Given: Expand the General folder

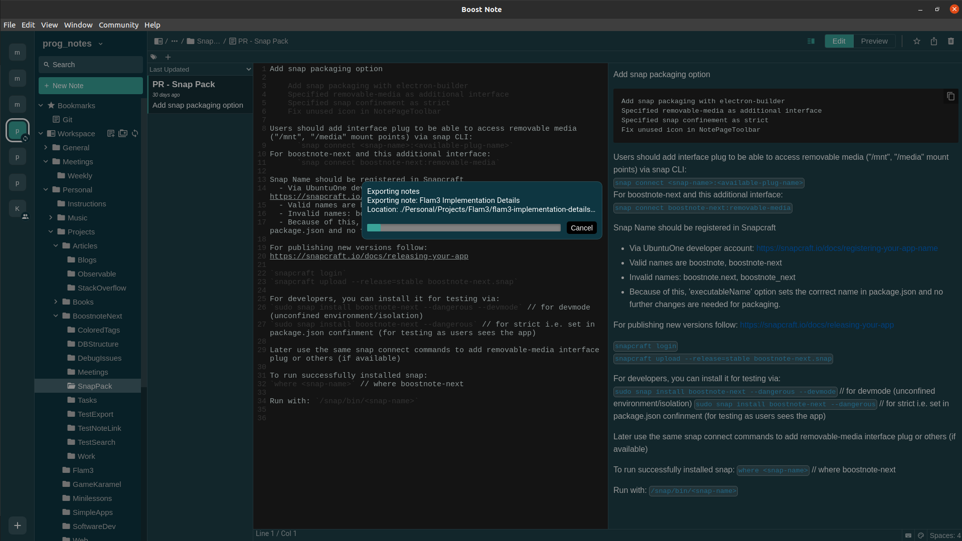Looking at the screenshot, I should (x=46, y=148).
